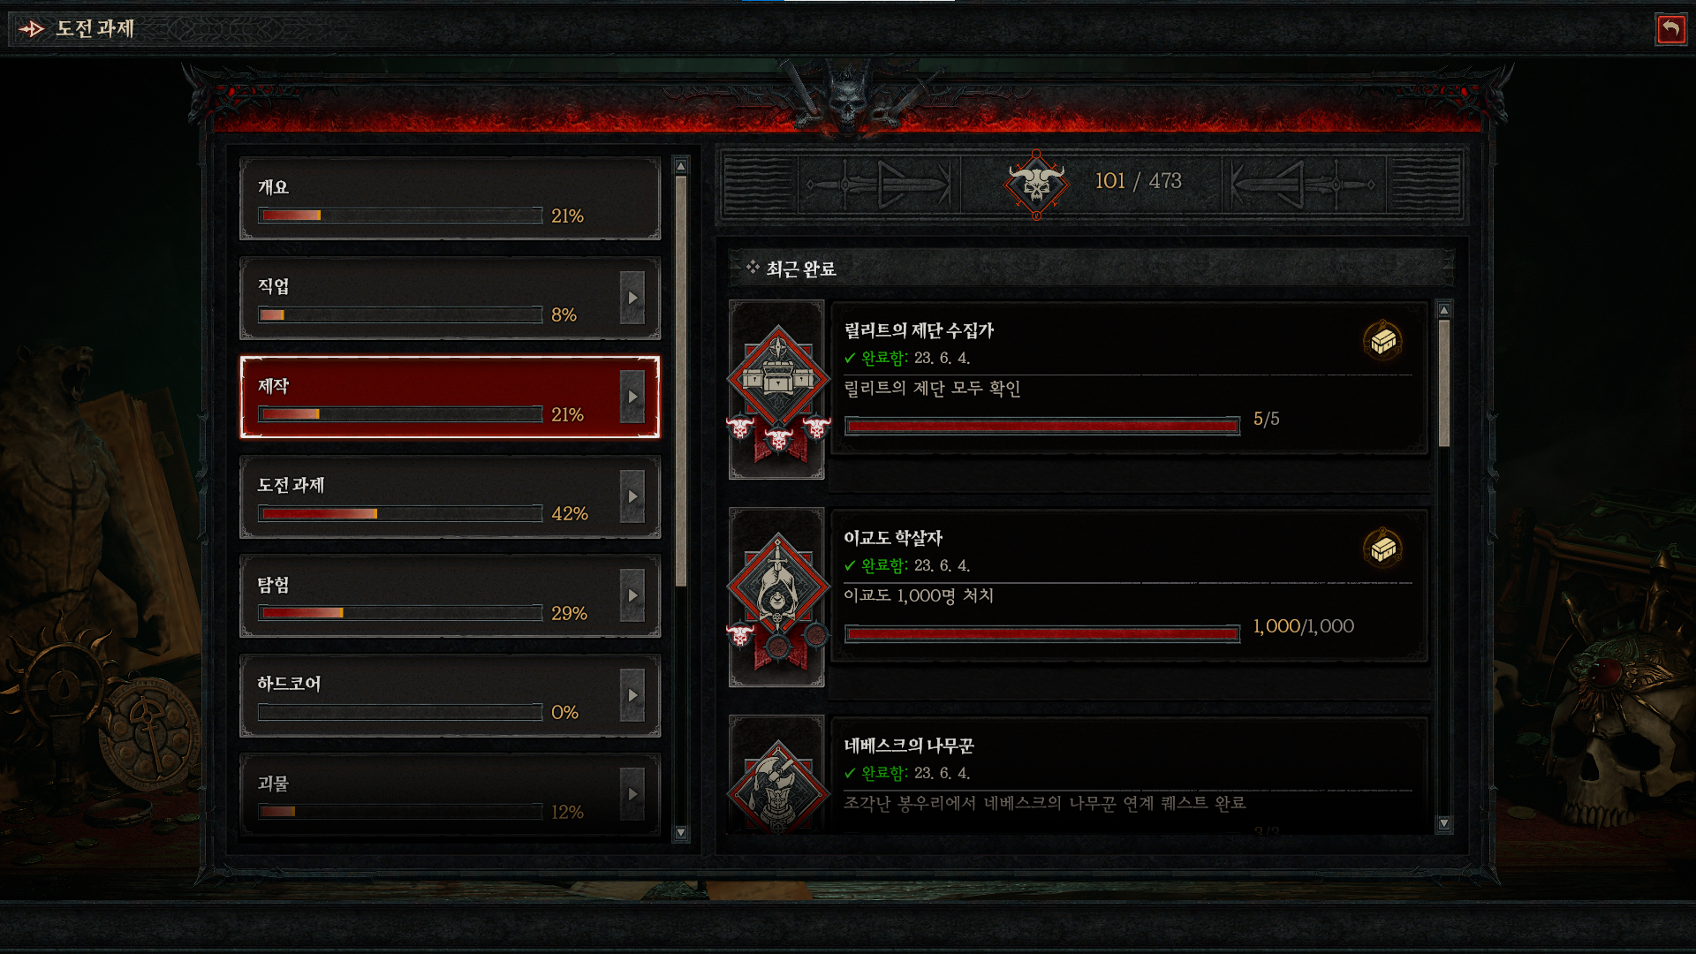This screenshot has height=954, width=1696.
Task: Click the achievement list scroll up arrow
Action: pyautogui.click(x=1444, y=310)
